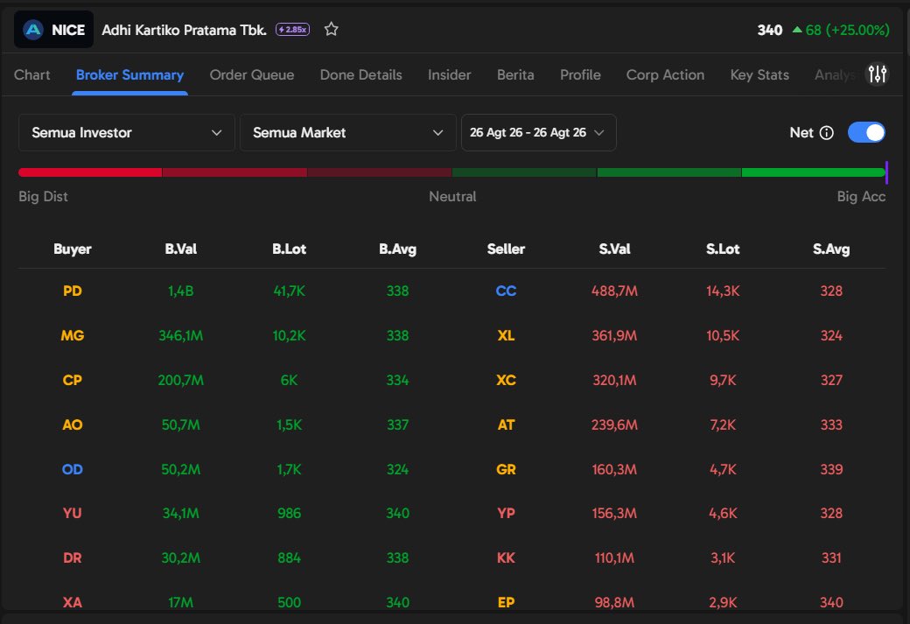Select the Broker Summary tab

pyautogui.click(x=129, y=75)
